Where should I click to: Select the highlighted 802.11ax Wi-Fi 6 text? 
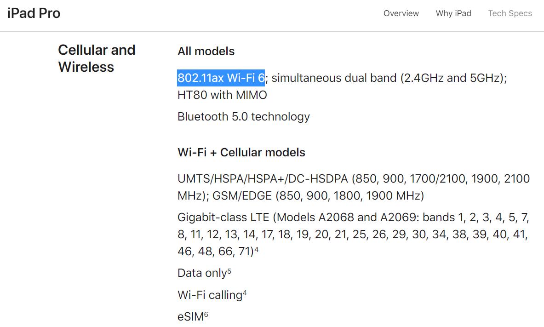(221, 77)
